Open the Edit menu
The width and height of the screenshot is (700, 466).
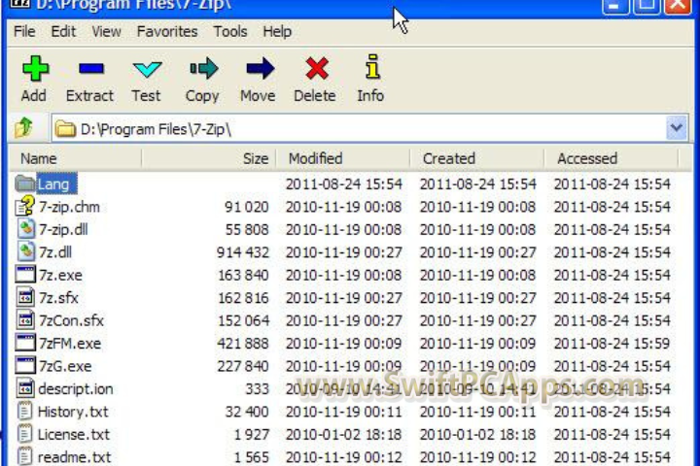pos(63,32)
